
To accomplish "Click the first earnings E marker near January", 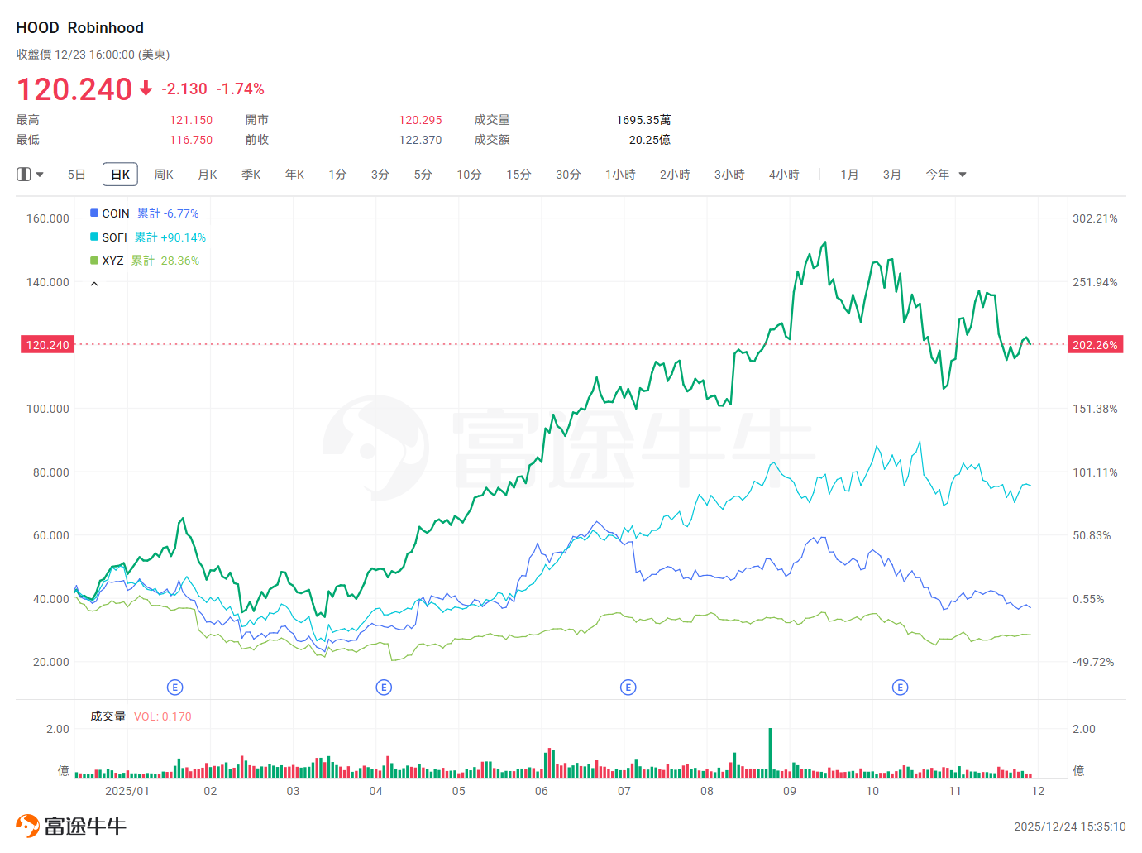I will pyautogui.click(x=174, y=688).
